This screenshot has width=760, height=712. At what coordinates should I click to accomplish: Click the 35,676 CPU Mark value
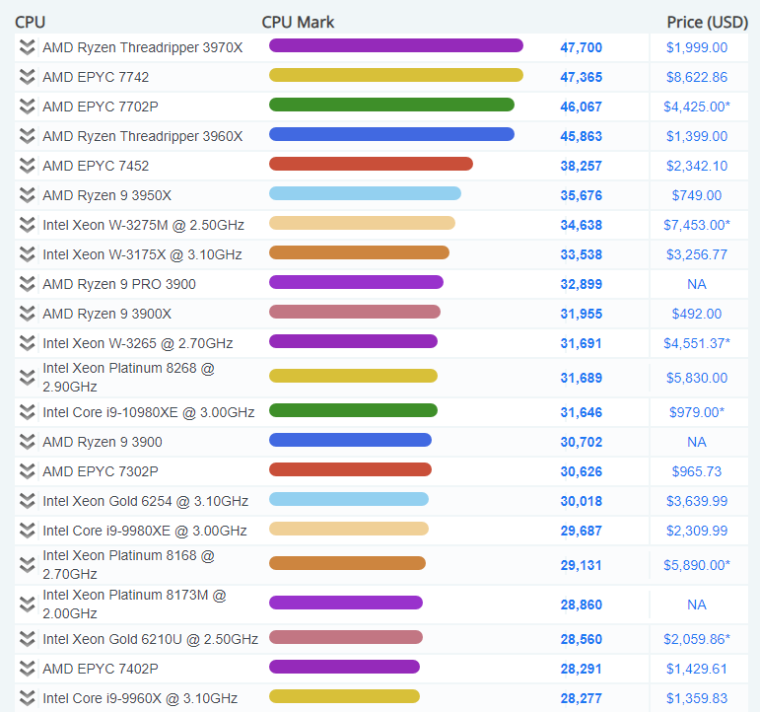[x=582, y=195]
